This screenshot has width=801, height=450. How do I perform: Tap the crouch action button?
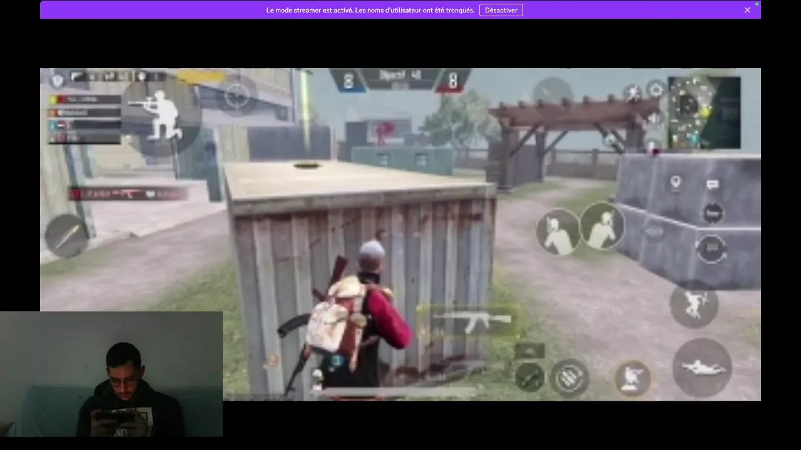pos(633,377)
